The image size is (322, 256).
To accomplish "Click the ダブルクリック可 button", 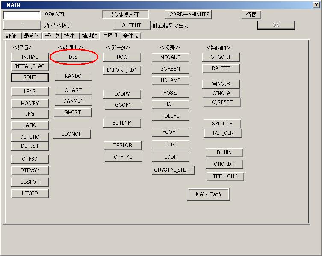I will (125, 15).
